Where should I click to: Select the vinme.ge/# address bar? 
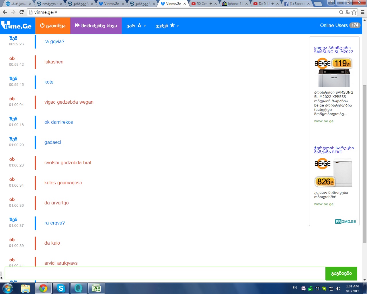click(183, 12)
